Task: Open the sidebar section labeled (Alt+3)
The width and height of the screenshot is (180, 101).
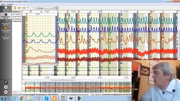Action: pos(6,23)
